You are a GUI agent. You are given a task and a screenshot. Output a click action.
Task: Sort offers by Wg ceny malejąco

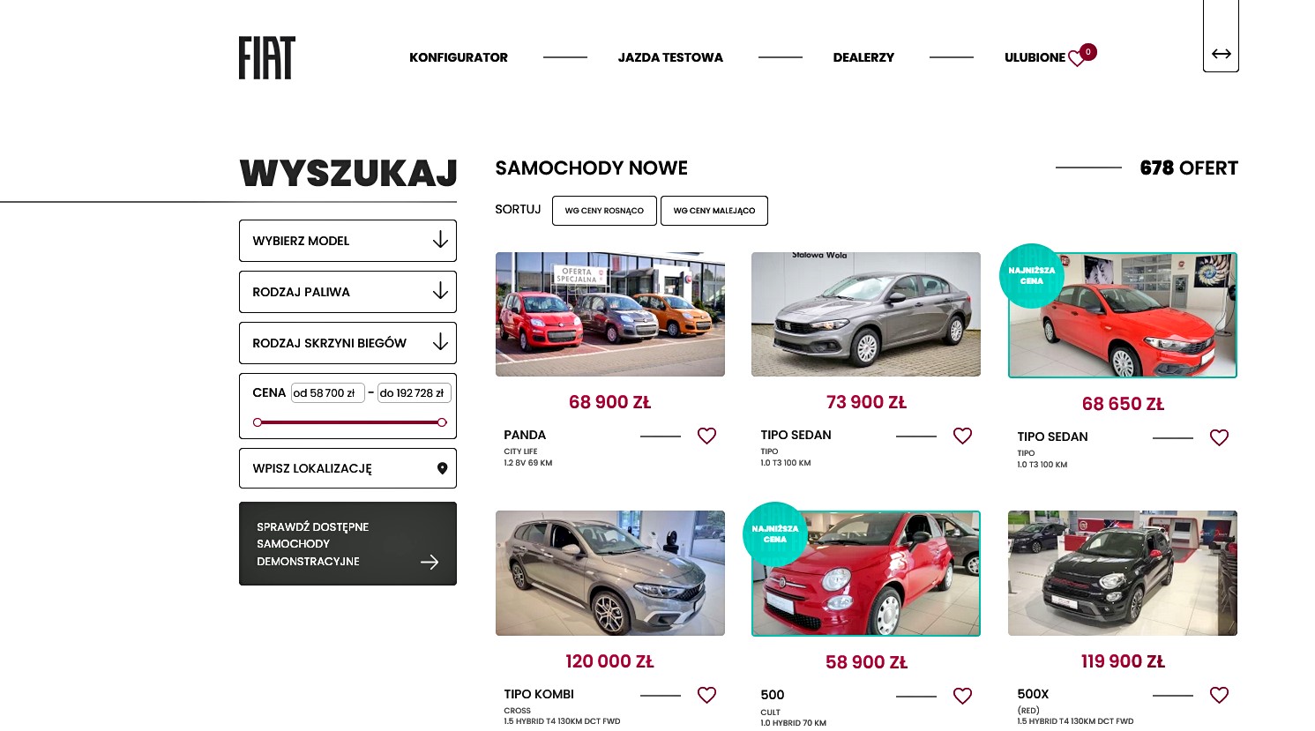click(x=714, y=211)
